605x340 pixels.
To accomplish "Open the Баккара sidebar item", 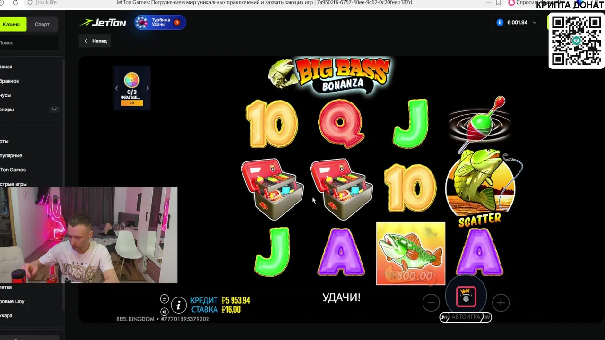I will point(7,315).
